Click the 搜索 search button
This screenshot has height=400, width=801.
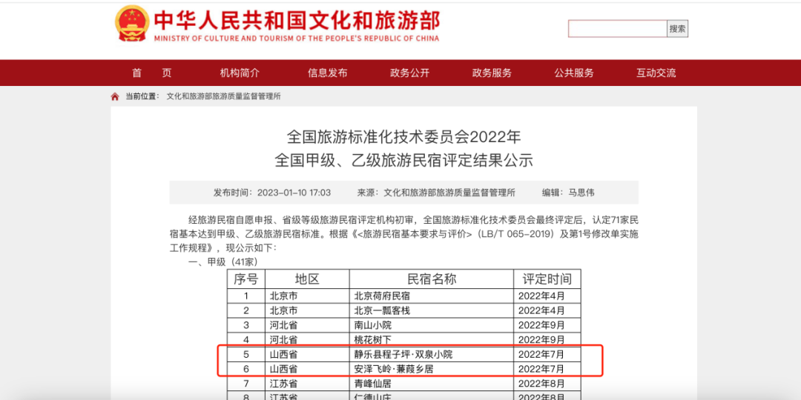coord(677,29)
